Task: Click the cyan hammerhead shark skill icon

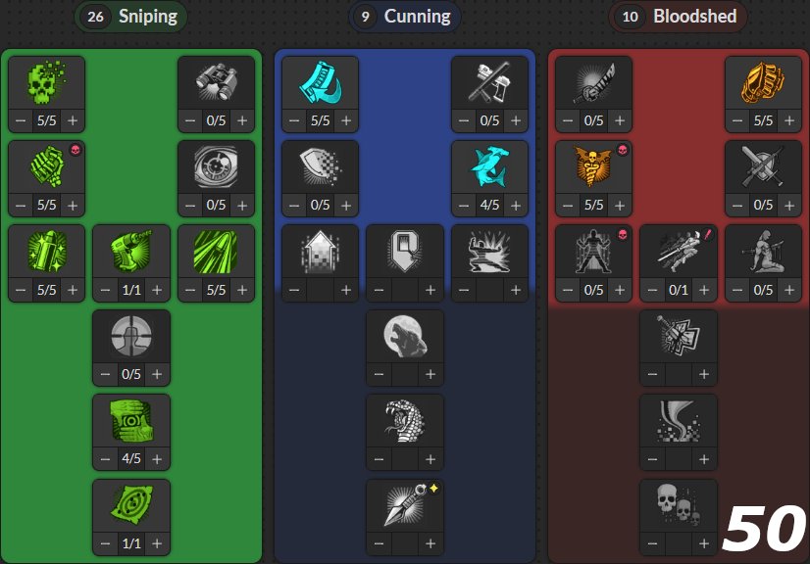Action: [489, 167]
